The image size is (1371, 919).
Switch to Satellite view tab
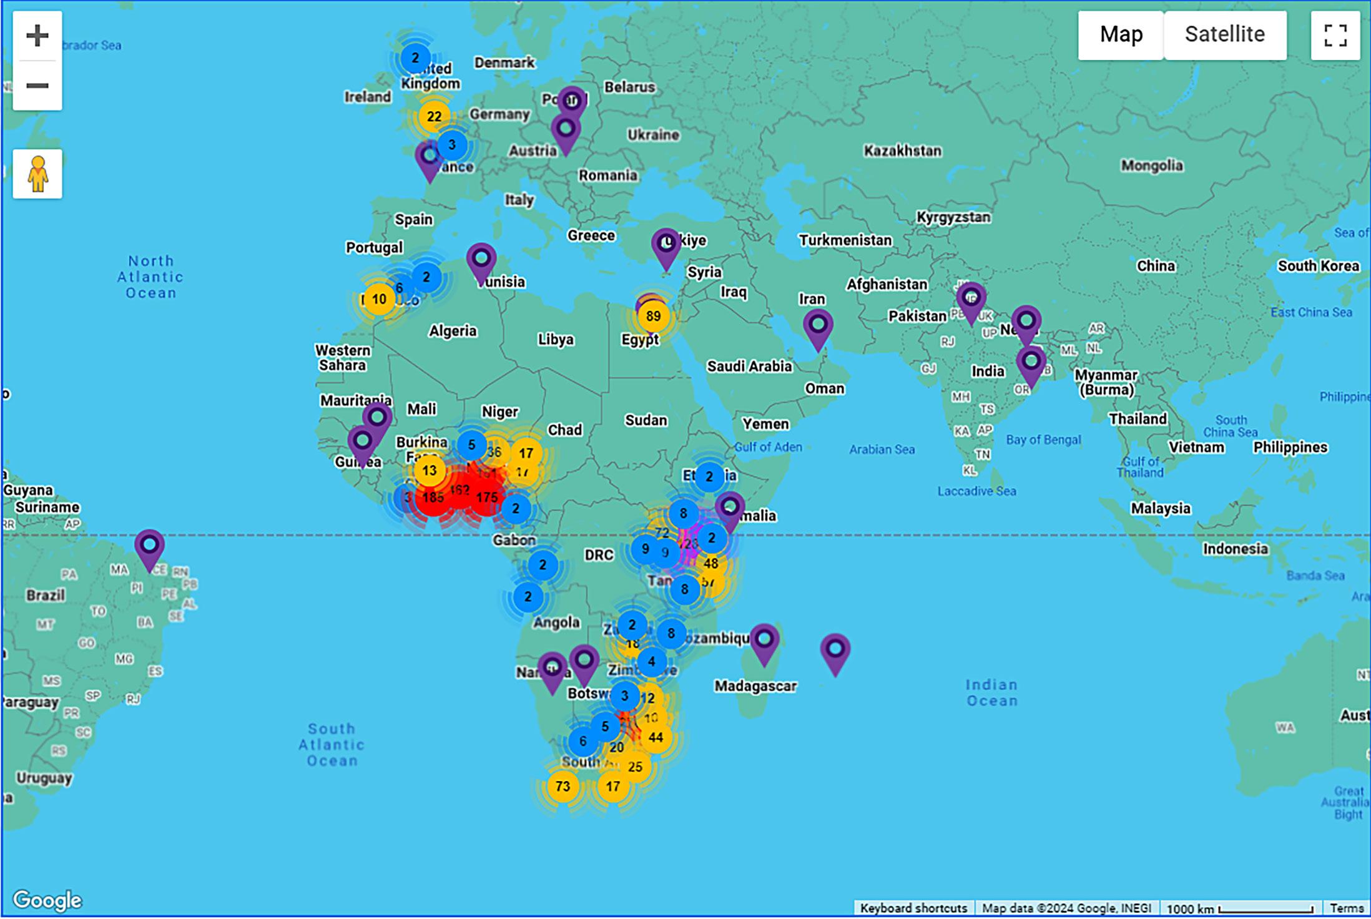coord(1224,35)
